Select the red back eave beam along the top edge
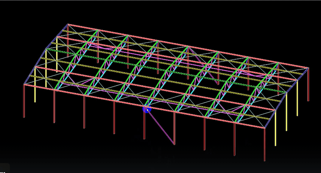Image resolution: width=321 pixels, height=173 pixels. tap(189, 46)
